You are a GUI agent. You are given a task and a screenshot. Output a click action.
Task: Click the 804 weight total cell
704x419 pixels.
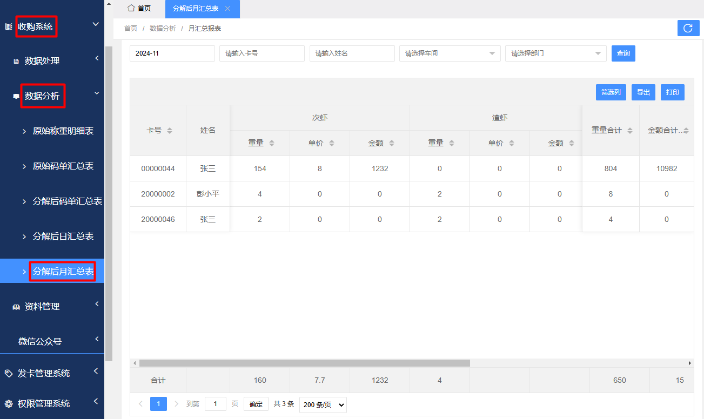point(611,168)
